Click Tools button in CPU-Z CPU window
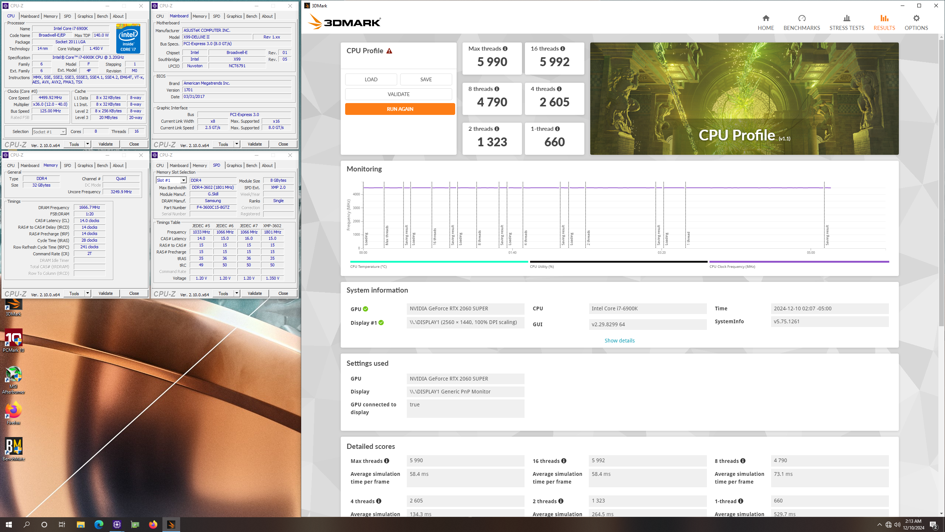This screenshot has width=945, height=532. click(74, 144)
